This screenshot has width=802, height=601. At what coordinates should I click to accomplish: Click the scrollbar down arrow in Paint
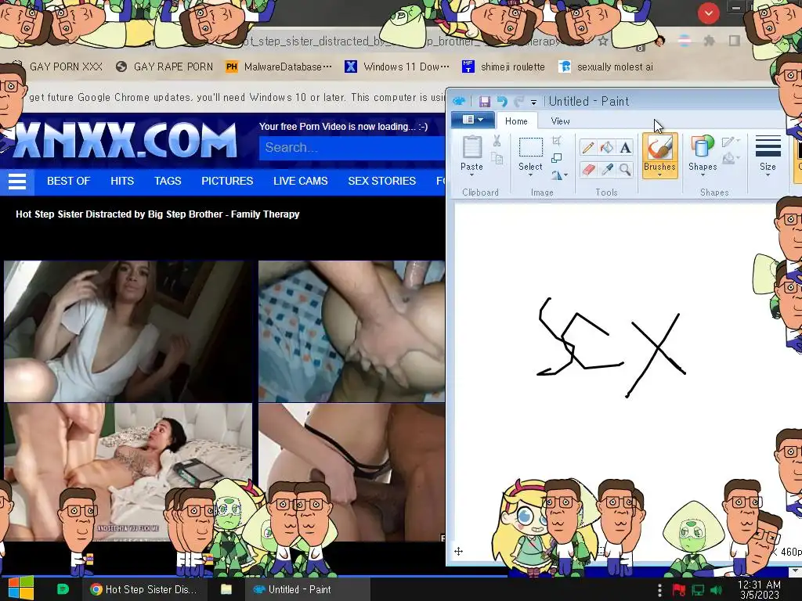[x=794, y=570]
